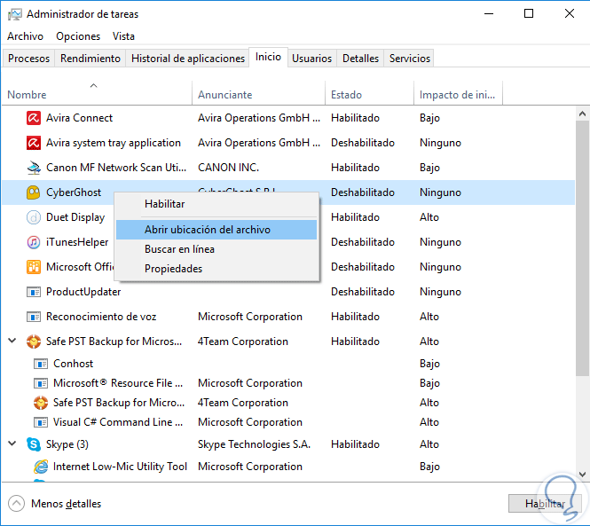Collapse the Skype (3) group
Viewport: 590px width, 526px height.
pos(12,444)
